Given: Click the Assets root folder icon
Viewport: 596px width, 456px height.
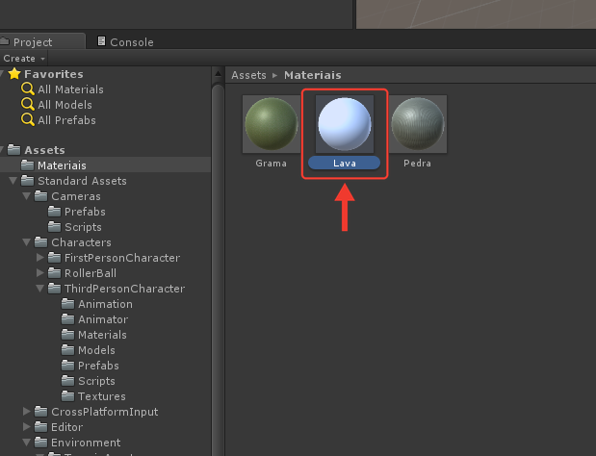Looking at the screenshot, I should click(14, 150).
